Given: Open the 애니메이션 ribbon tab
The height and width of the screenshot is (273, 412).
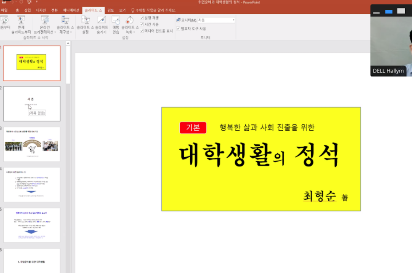Looking at the screenshot, I should click(x=71, y=10).
